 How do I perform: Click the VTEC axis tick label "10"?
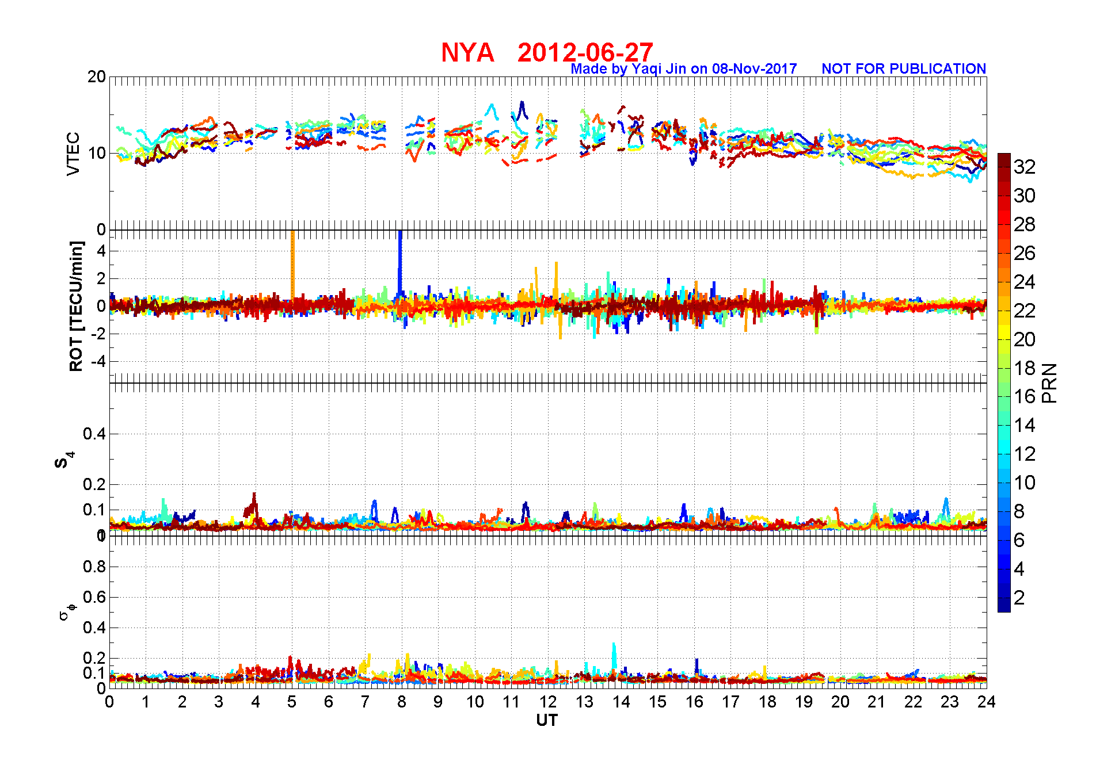[x=97, y=153]
